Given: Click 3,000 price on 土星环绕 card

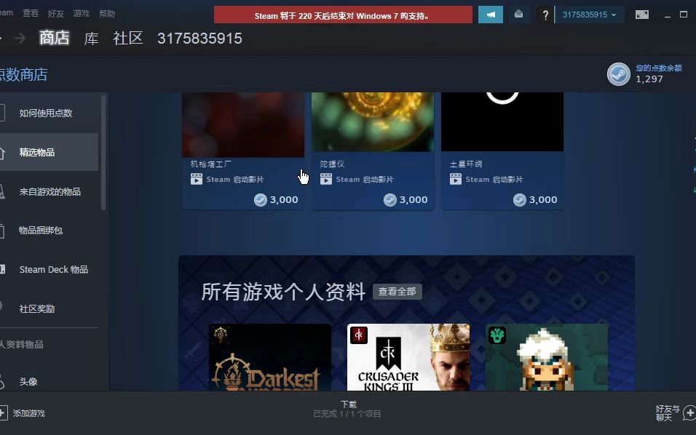Looking at the screenshot, I should click(x=543, y=199).
